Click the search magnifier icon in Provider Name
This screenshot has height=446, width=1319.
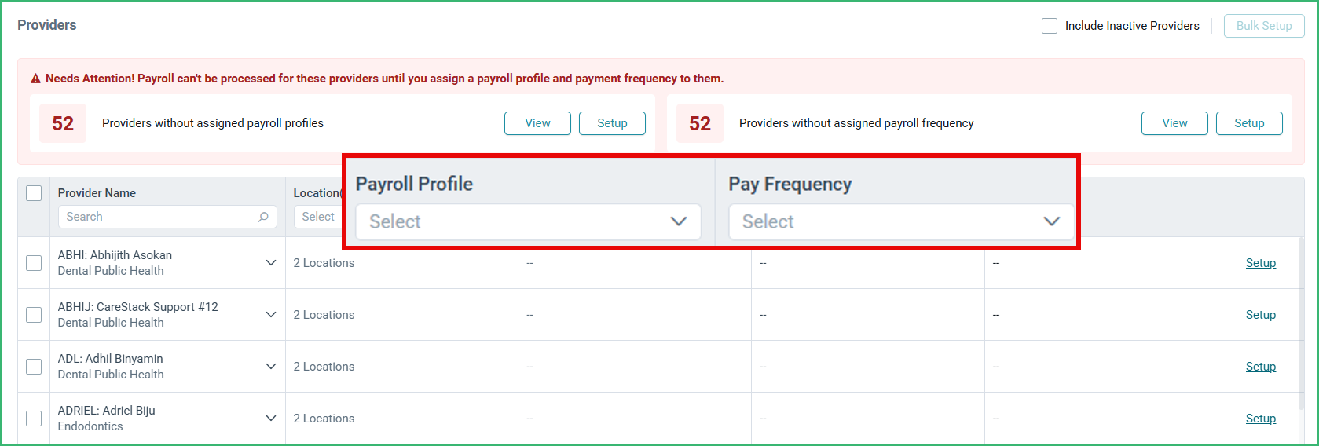click(x=263, y=217)
